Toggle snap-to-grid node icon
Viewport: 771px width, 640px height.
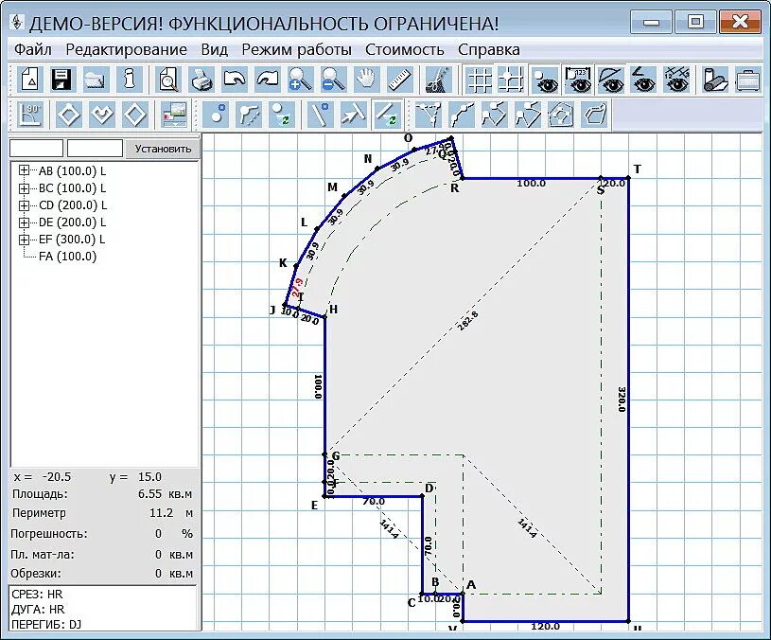511,79
